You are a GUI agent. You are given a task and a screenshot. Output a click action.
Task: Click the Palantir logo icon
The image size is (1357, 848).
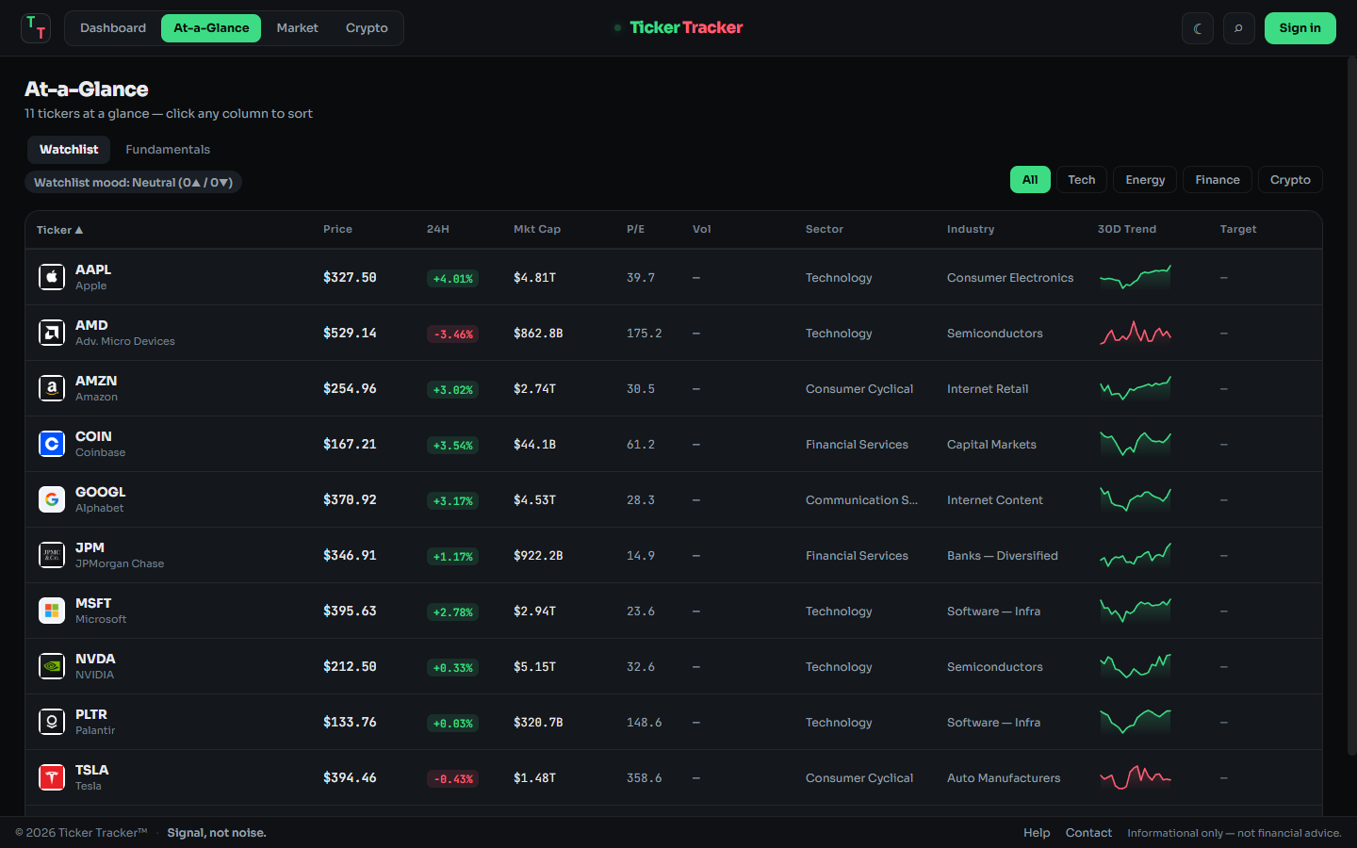pos(52,722)
